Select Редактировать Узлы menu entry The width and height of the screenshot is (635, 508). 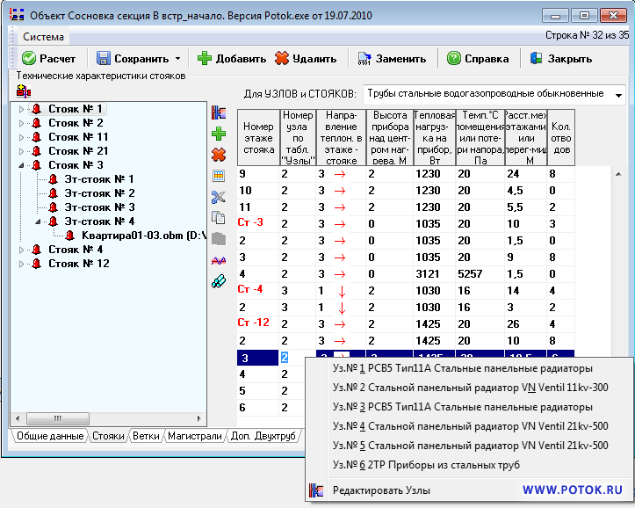[x=382, y=490]
